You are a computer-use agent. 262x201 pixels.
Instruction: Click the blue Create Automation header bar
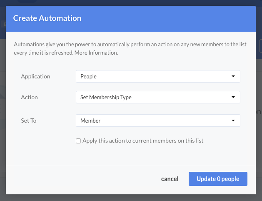[x=167, y=18]
